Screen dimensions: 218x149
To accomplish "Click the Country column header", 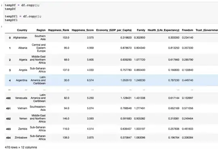I will (x=22, y=30).
